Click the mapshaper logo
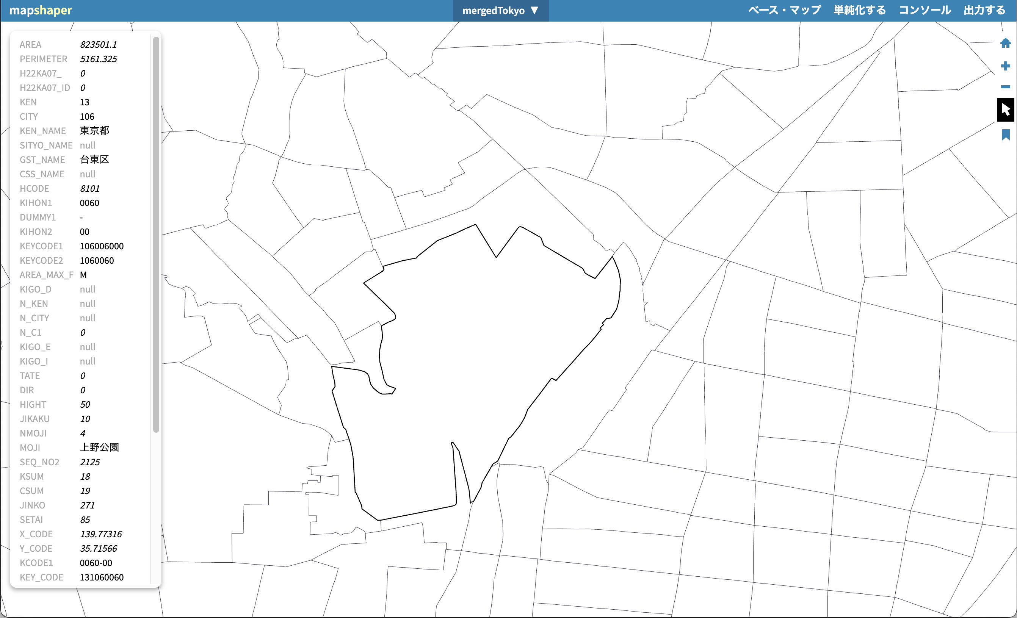1017x618 pixels. pyautogui.click(x=41, y=10)
